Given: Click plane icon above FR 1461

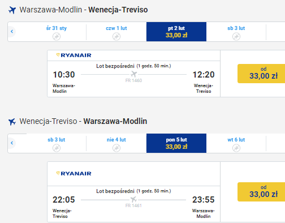Looking at the screenshot, I should (133, 199).
